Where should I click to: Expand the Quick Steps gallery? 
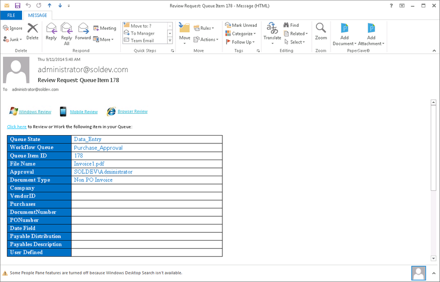coord(170,41)
